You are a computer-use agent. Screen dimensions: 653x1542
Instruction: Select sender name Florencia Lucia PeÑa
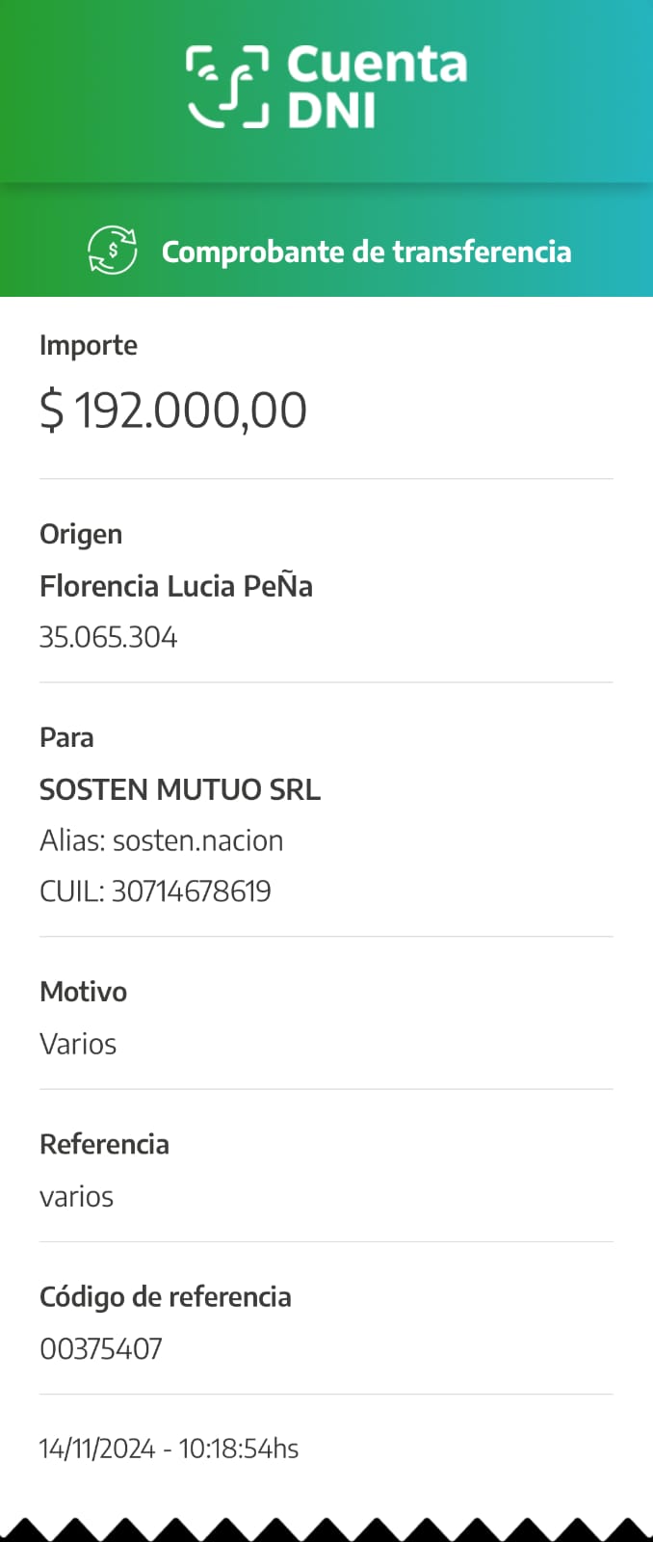click(x=176, y=586)
